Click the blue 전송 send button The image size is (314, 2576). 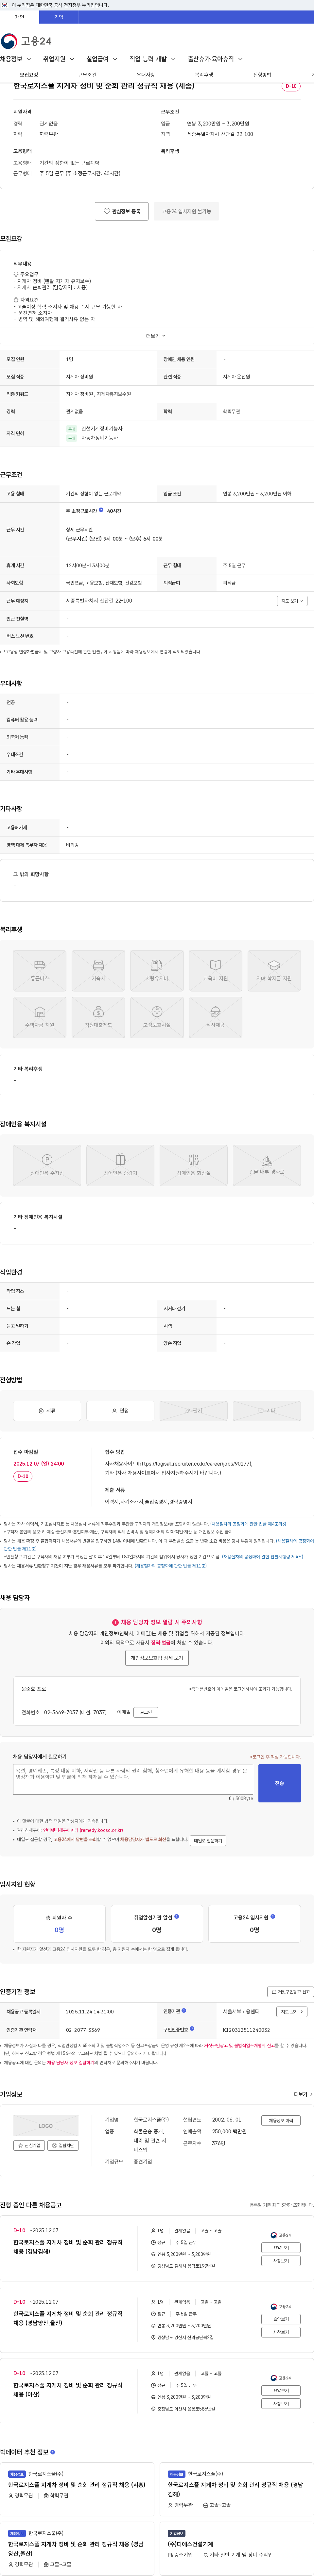pos(279,1783)
